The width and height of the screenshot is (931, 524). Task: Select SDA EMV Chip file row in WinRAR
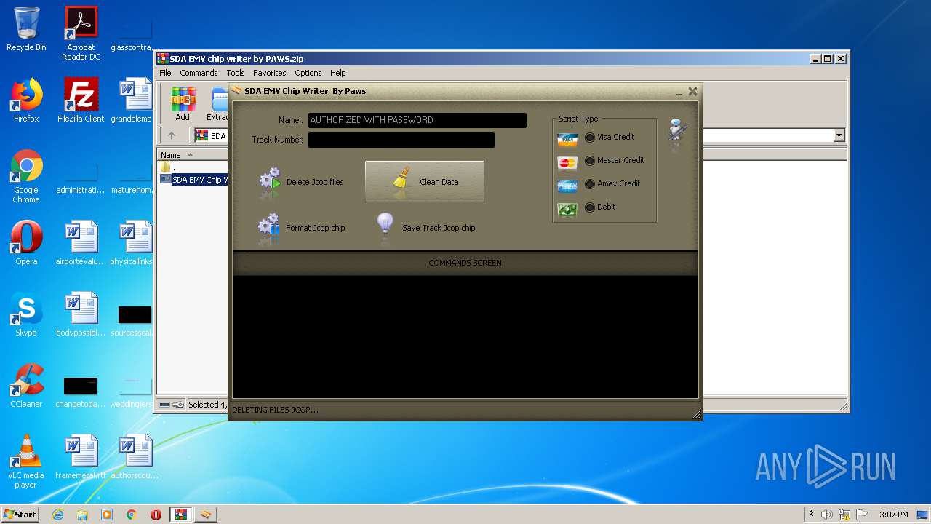(193, 179)
